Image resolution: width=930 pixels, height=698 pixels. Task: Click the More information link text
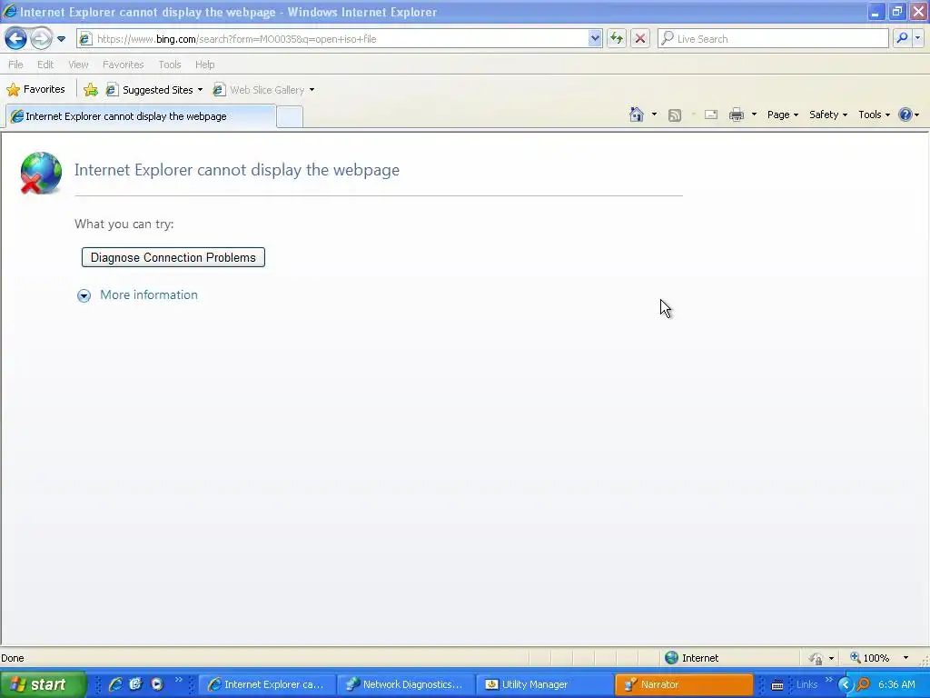click(x=149, y=295)
